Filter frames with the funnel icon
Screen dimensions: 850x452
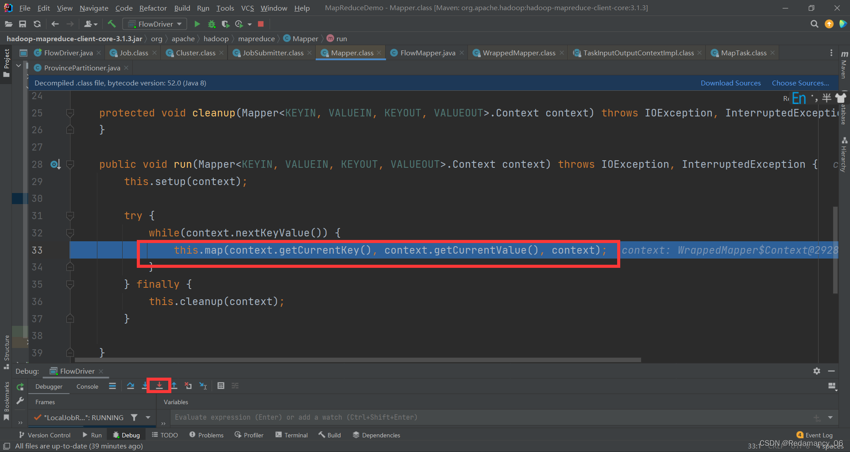point(134,417)
